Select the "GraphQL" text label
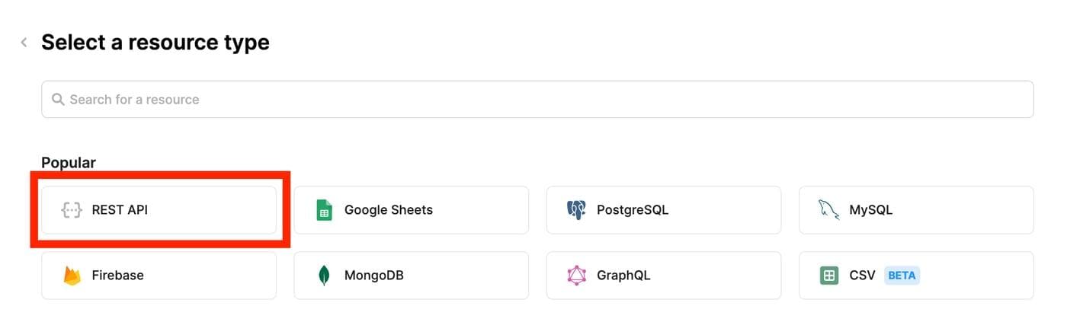Image resolution: width=1067 pixels, height=322 pixels. pyautogui.click(x=623, y=276)
